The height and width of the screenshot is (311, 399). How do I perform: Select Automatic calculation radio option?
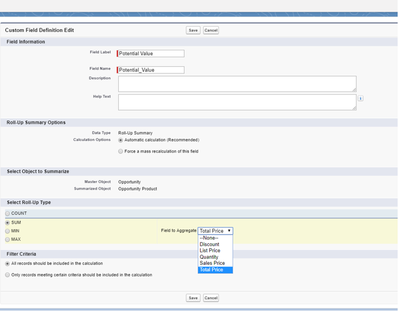tap(121, 140)
